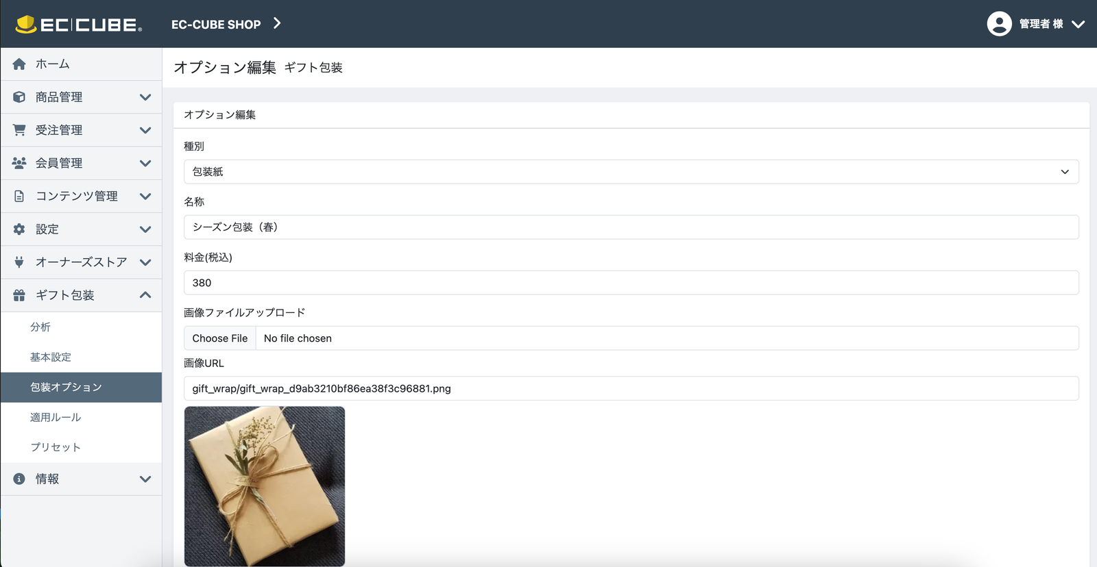Open 適用ルール in the sidebar submenu

tap(56, 417)
